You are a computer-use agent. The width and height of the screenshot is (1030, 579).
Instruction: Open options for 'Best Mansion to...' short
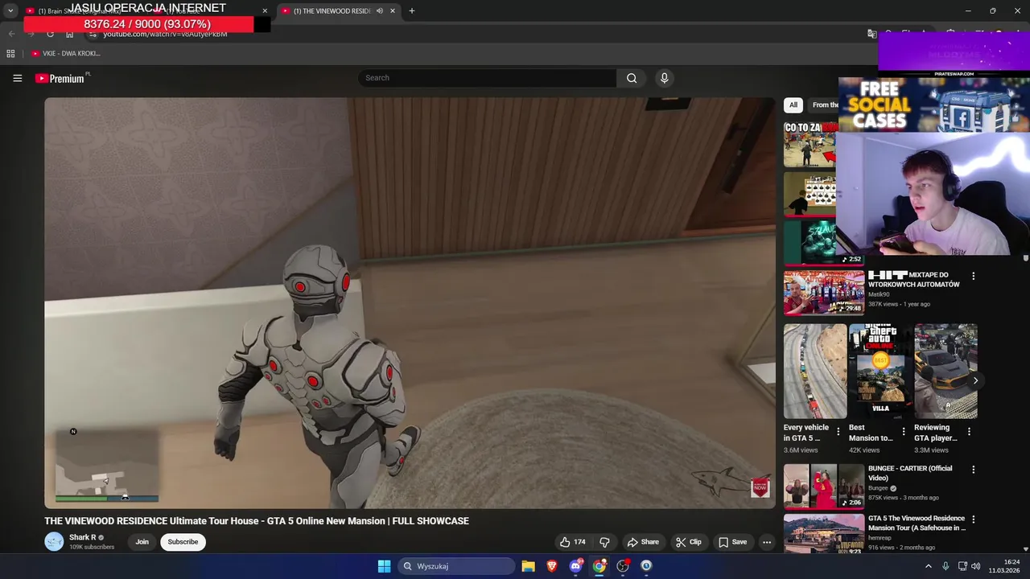904,432
